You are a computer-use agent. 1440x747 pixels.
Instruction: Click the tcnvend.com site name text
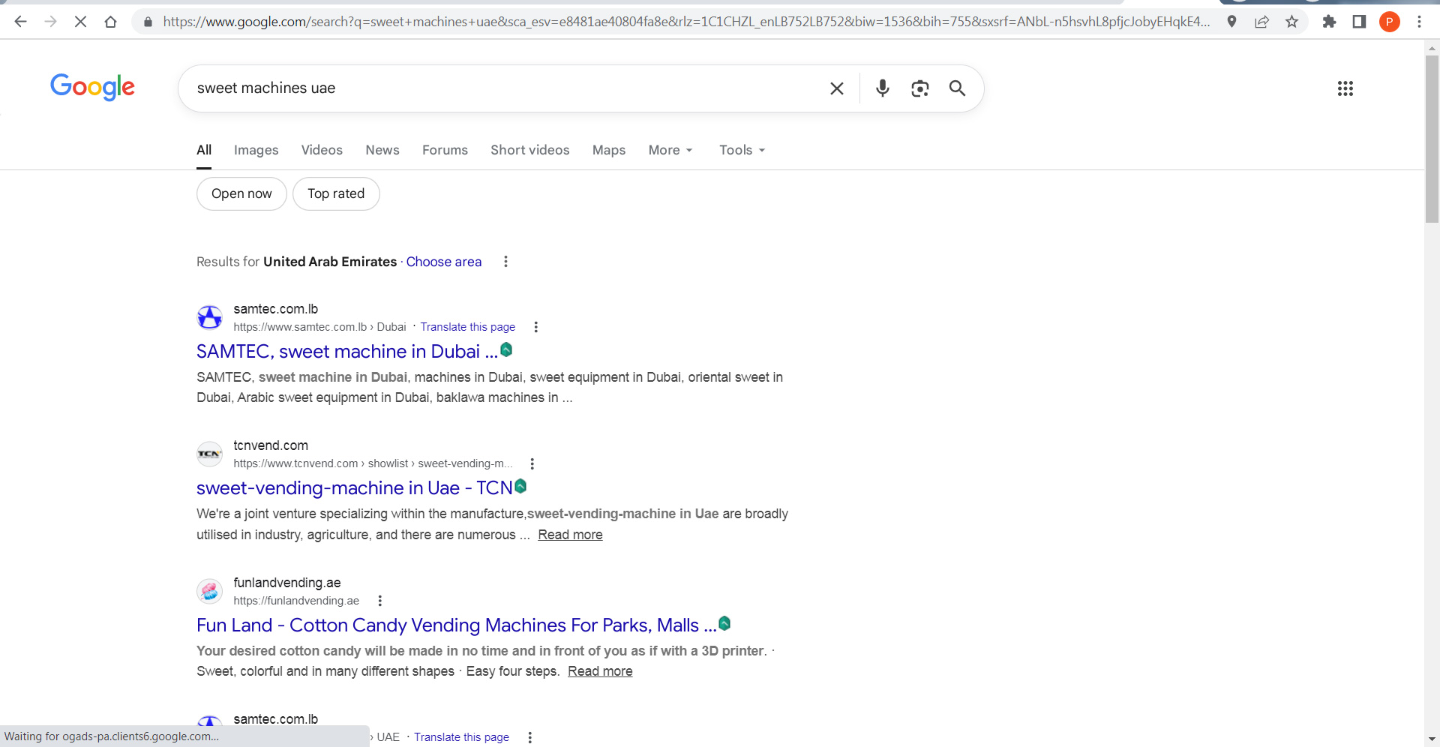coord(271,445)
